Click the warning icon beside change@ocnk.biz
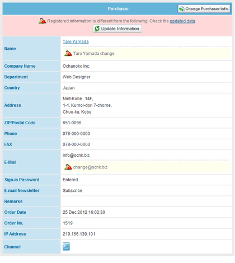Viewport: 235px width, 263px height. click(68, 167)
